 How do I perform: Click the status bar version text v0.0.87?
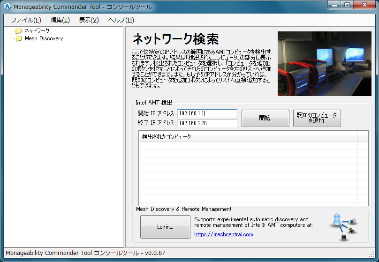pos(155,253)
